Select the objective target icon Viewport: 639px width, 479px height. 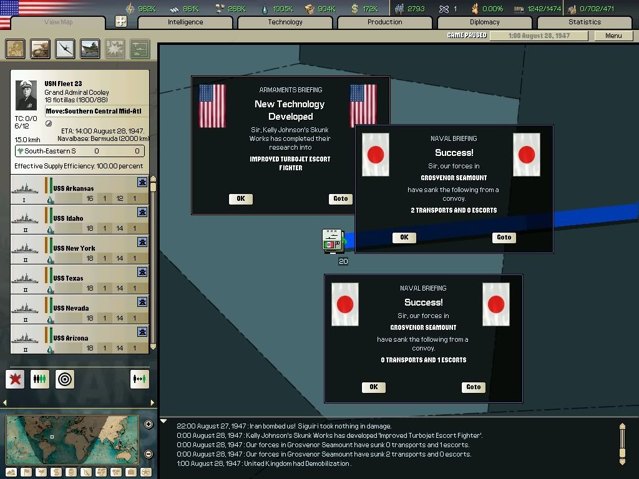point(64,379)
